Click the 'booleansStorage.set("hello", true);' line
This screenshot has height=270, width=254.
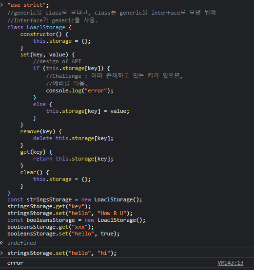tap(63, 234)
